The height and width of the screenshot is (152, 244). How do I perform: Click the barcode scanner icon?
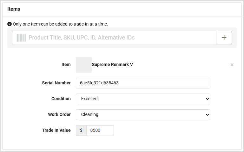pyautogui.click(x=21, y=38)
